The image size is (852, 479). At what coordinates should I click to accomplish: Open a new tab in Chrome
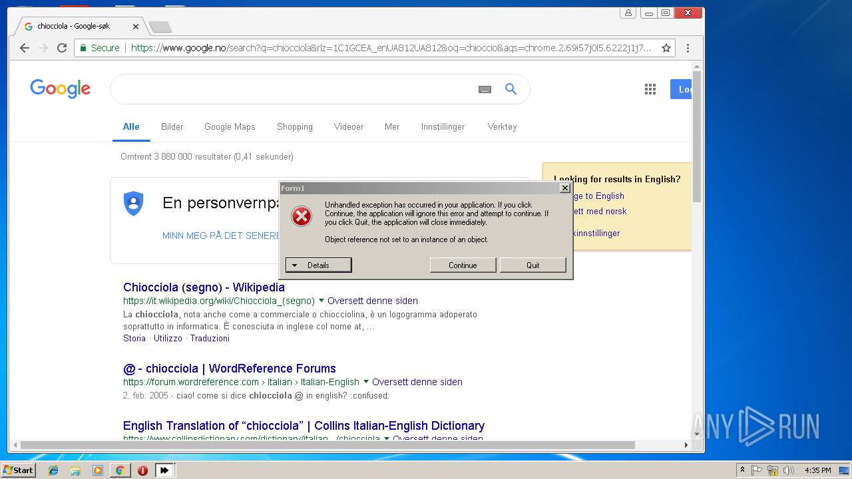pyautogui.click(x=160, y=27)
